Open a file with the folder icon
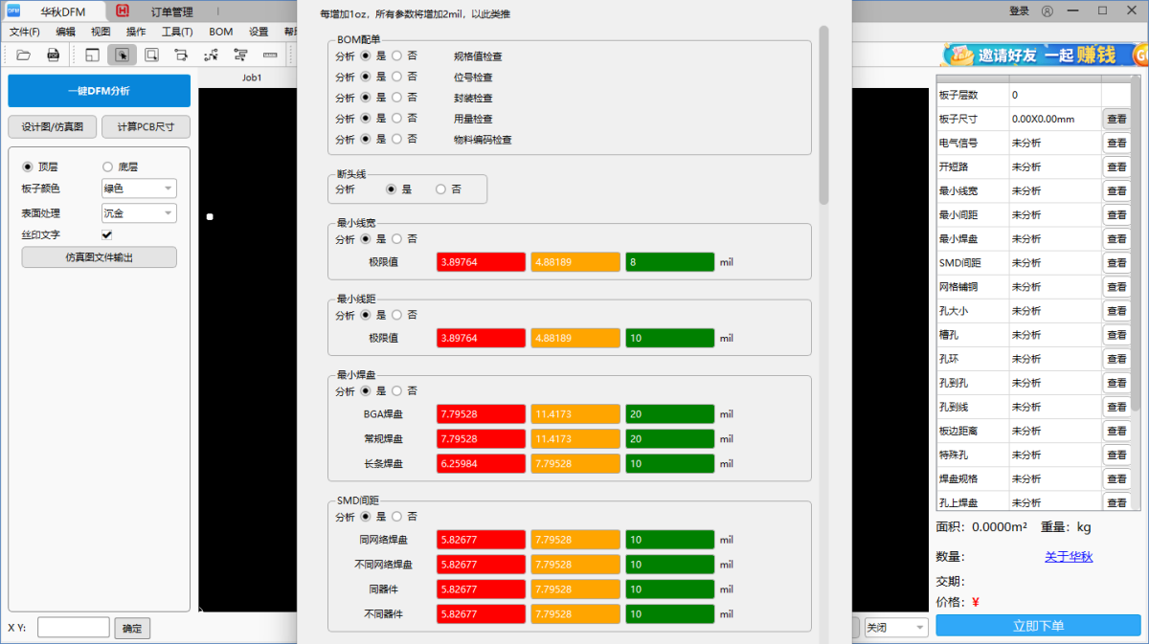1149x644 pixels. click(24, 55)
